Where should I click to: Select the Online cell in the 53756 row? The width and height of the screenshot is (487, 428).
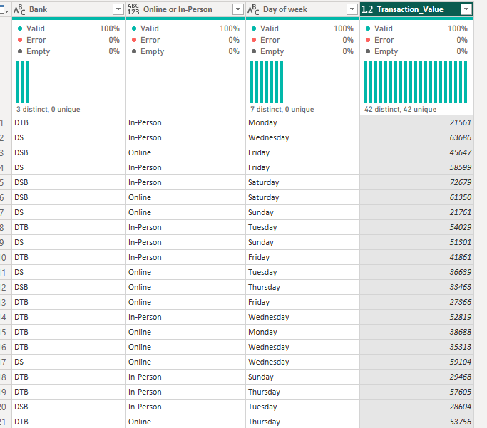coord(185,422)
